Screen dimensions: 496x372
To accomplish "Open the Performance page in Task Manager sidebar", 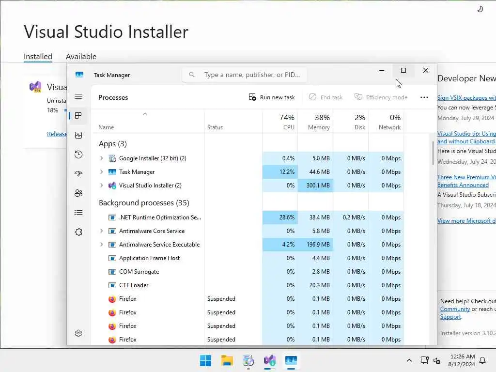I will [x=78, y=135].
